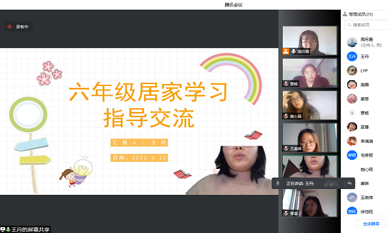Viewport: 388px width, 233px height.
Task: Click the microphone icon in the speaking bar
Action: pos(277,183)
